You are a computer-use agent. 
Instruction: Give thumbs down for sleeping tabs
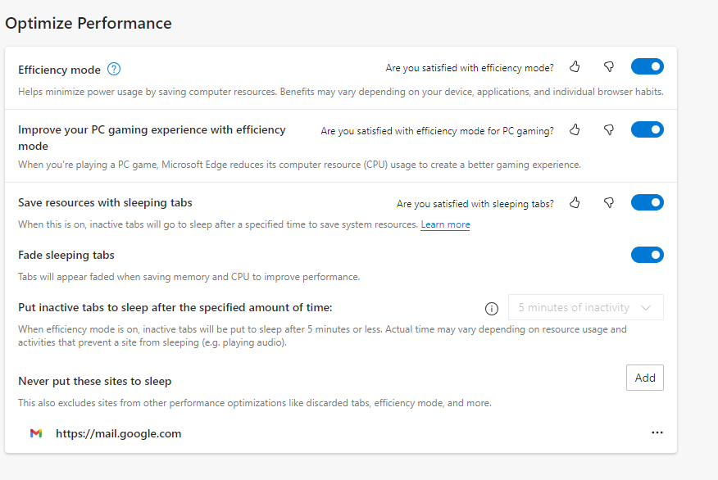[x=608, y=202]
